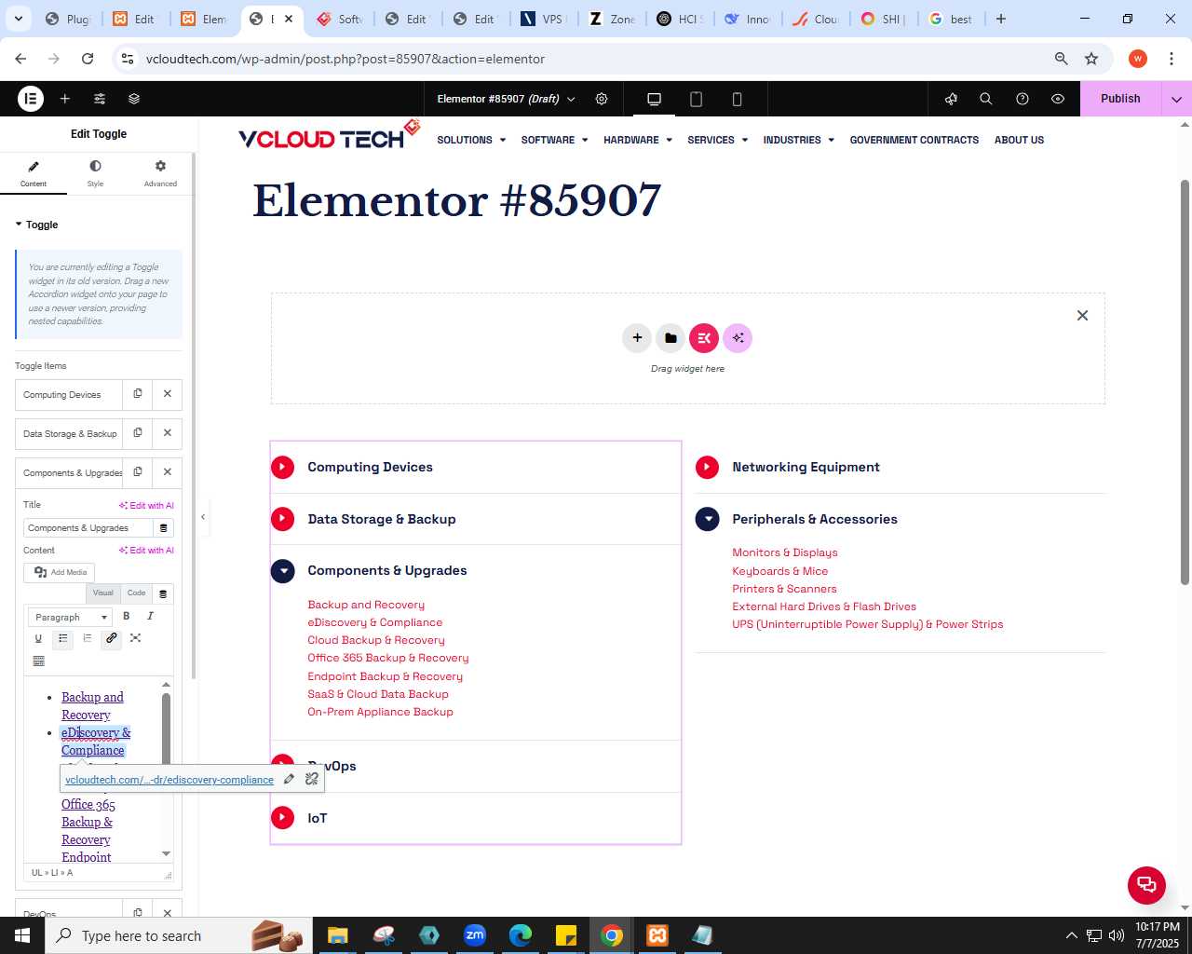Open page settings gear next to document title

[602, 99]
